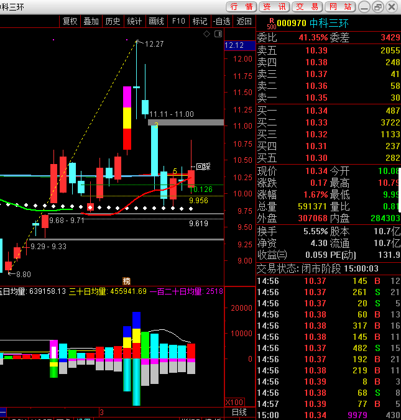Click the yellow 9.956 level value
The width and height of the screenshot is (401, 420).
tap(198, 200)
